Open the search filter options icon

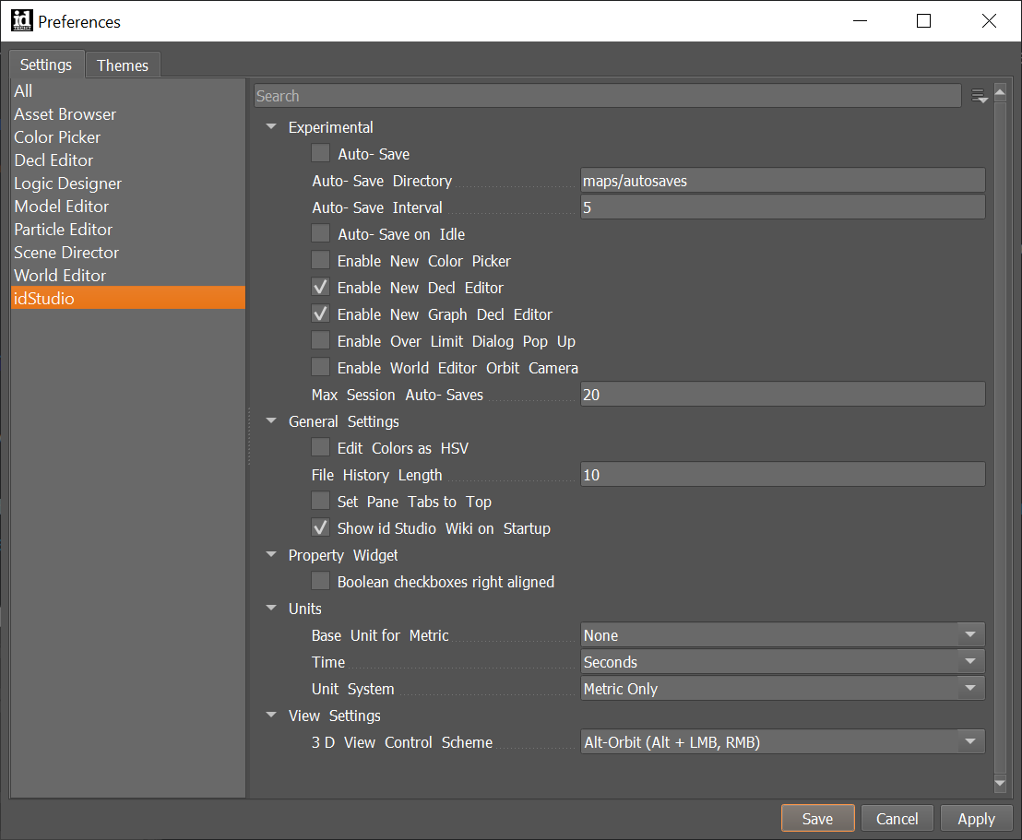979,97
